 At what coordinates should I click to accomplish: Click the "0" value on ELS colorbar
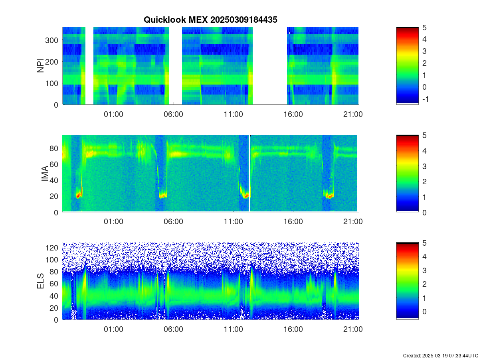click(424, 311)
